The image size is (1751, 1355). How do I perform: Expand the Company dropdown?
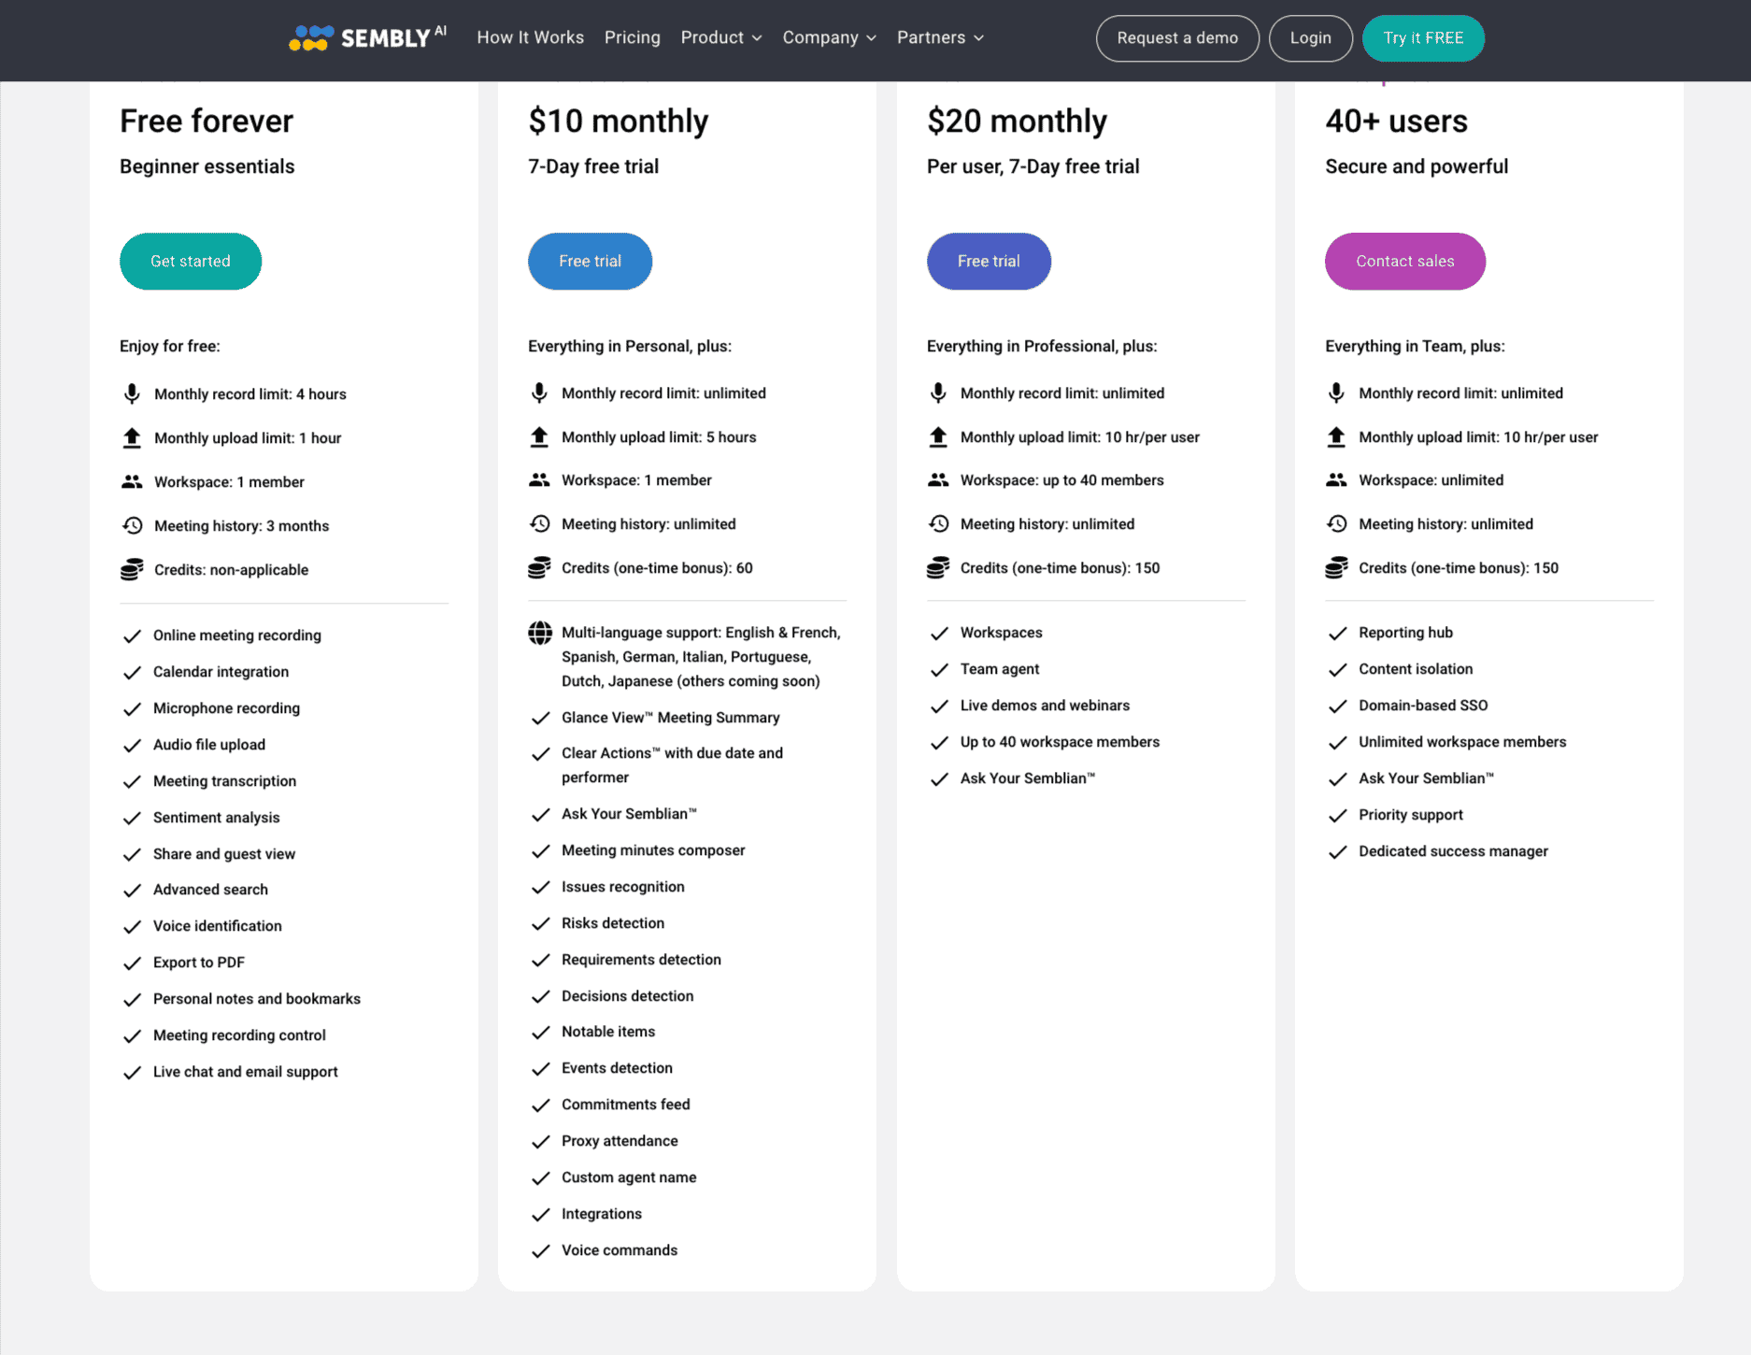point(828,37)
